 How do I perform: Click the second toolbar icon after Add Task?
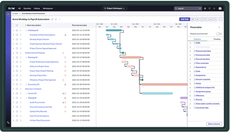(197, 19)
